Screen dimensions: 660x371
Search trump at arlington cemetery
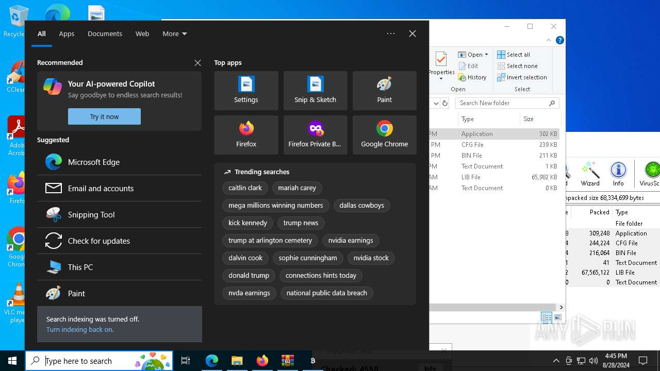(270, 240)
